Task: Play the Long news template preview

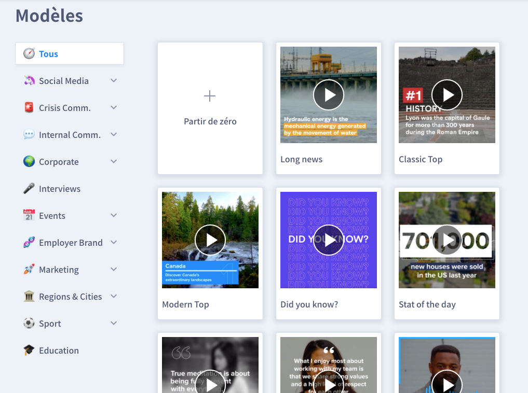Action: point(329,95)
